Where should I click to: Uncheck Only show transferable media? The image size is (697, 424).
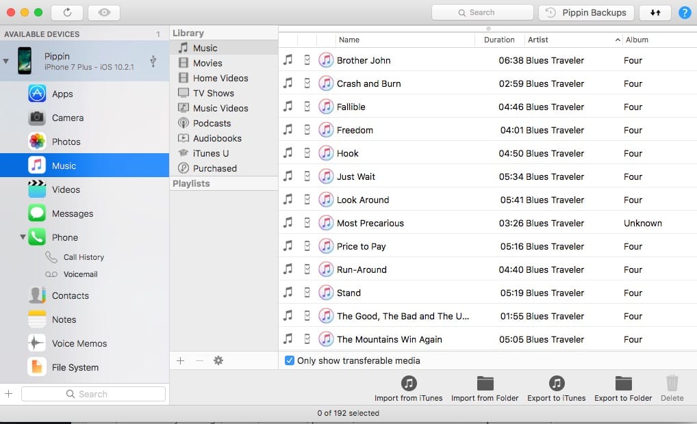[x=290, y=360]
